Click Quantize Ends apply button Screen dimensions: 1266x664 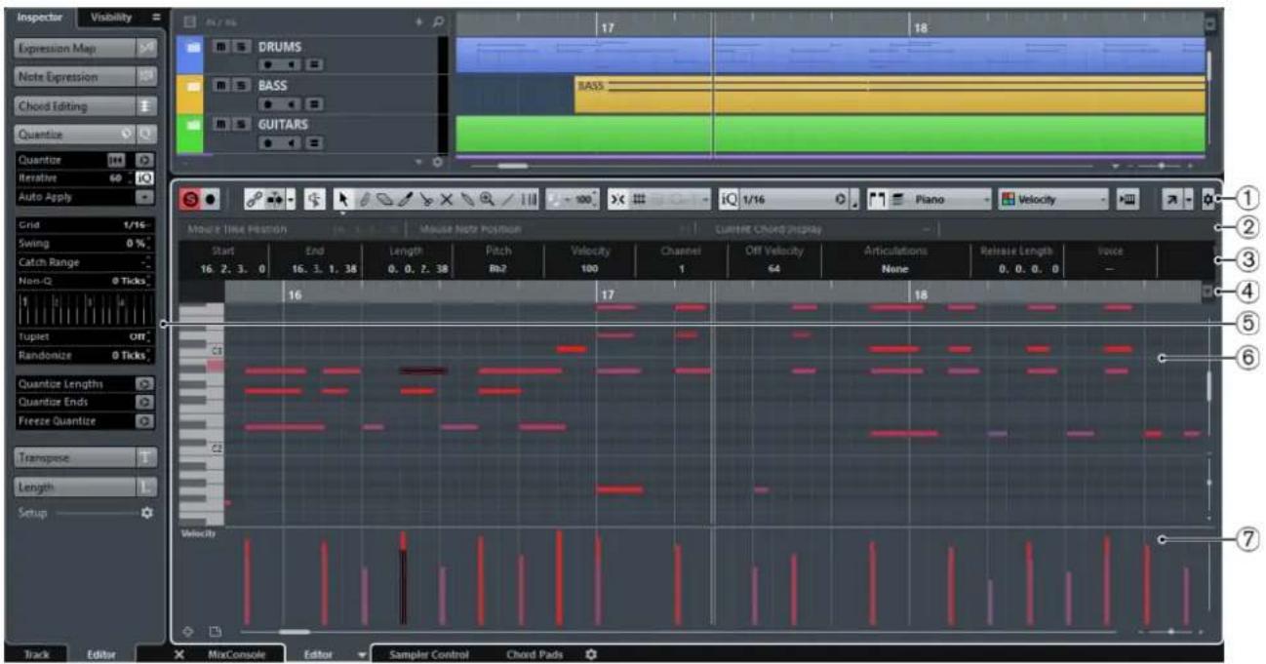(144, 403)
